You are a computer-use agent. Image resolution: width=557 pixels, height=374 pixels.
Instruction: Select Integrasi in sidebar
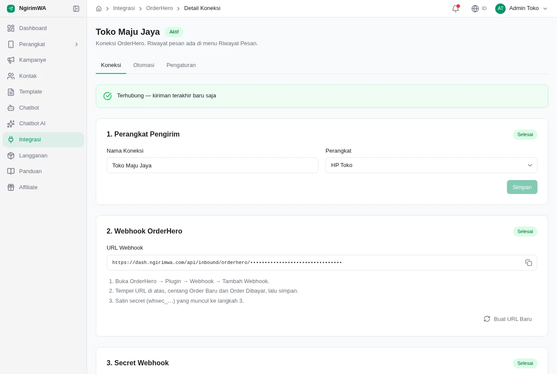point(43,140)
